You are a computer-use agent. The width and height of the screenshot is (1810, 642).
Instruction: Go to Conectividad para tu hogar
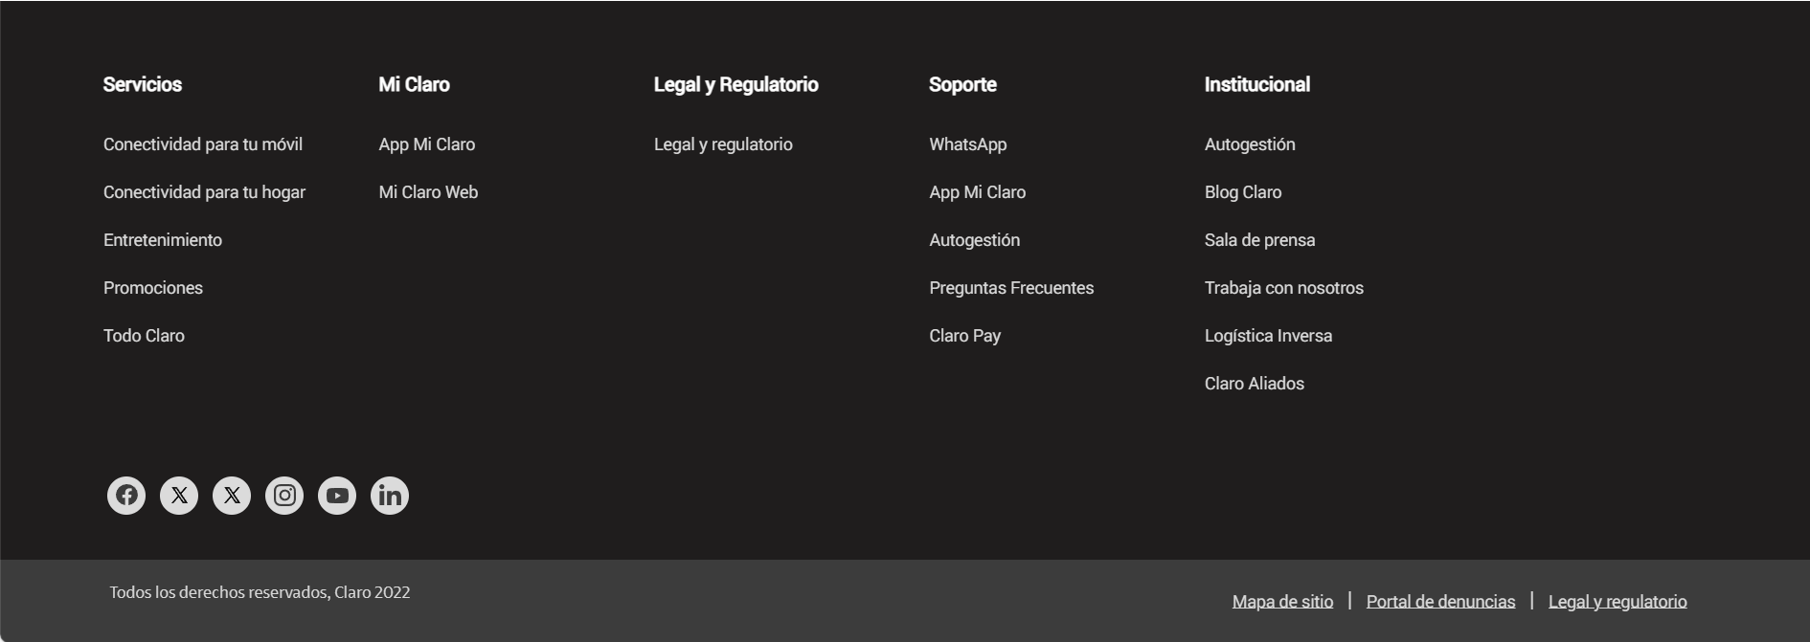click(204, 192)
